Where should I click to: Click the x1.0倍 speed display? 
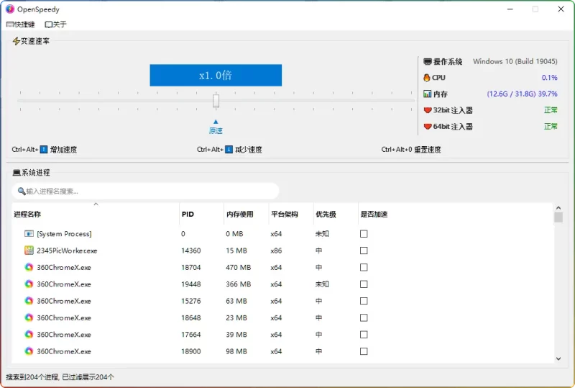(216, 76)
